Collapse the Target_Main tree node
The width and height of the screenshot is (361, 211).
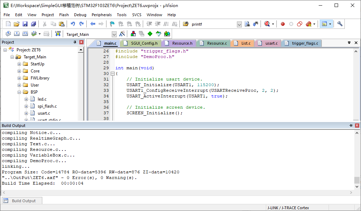12,57
